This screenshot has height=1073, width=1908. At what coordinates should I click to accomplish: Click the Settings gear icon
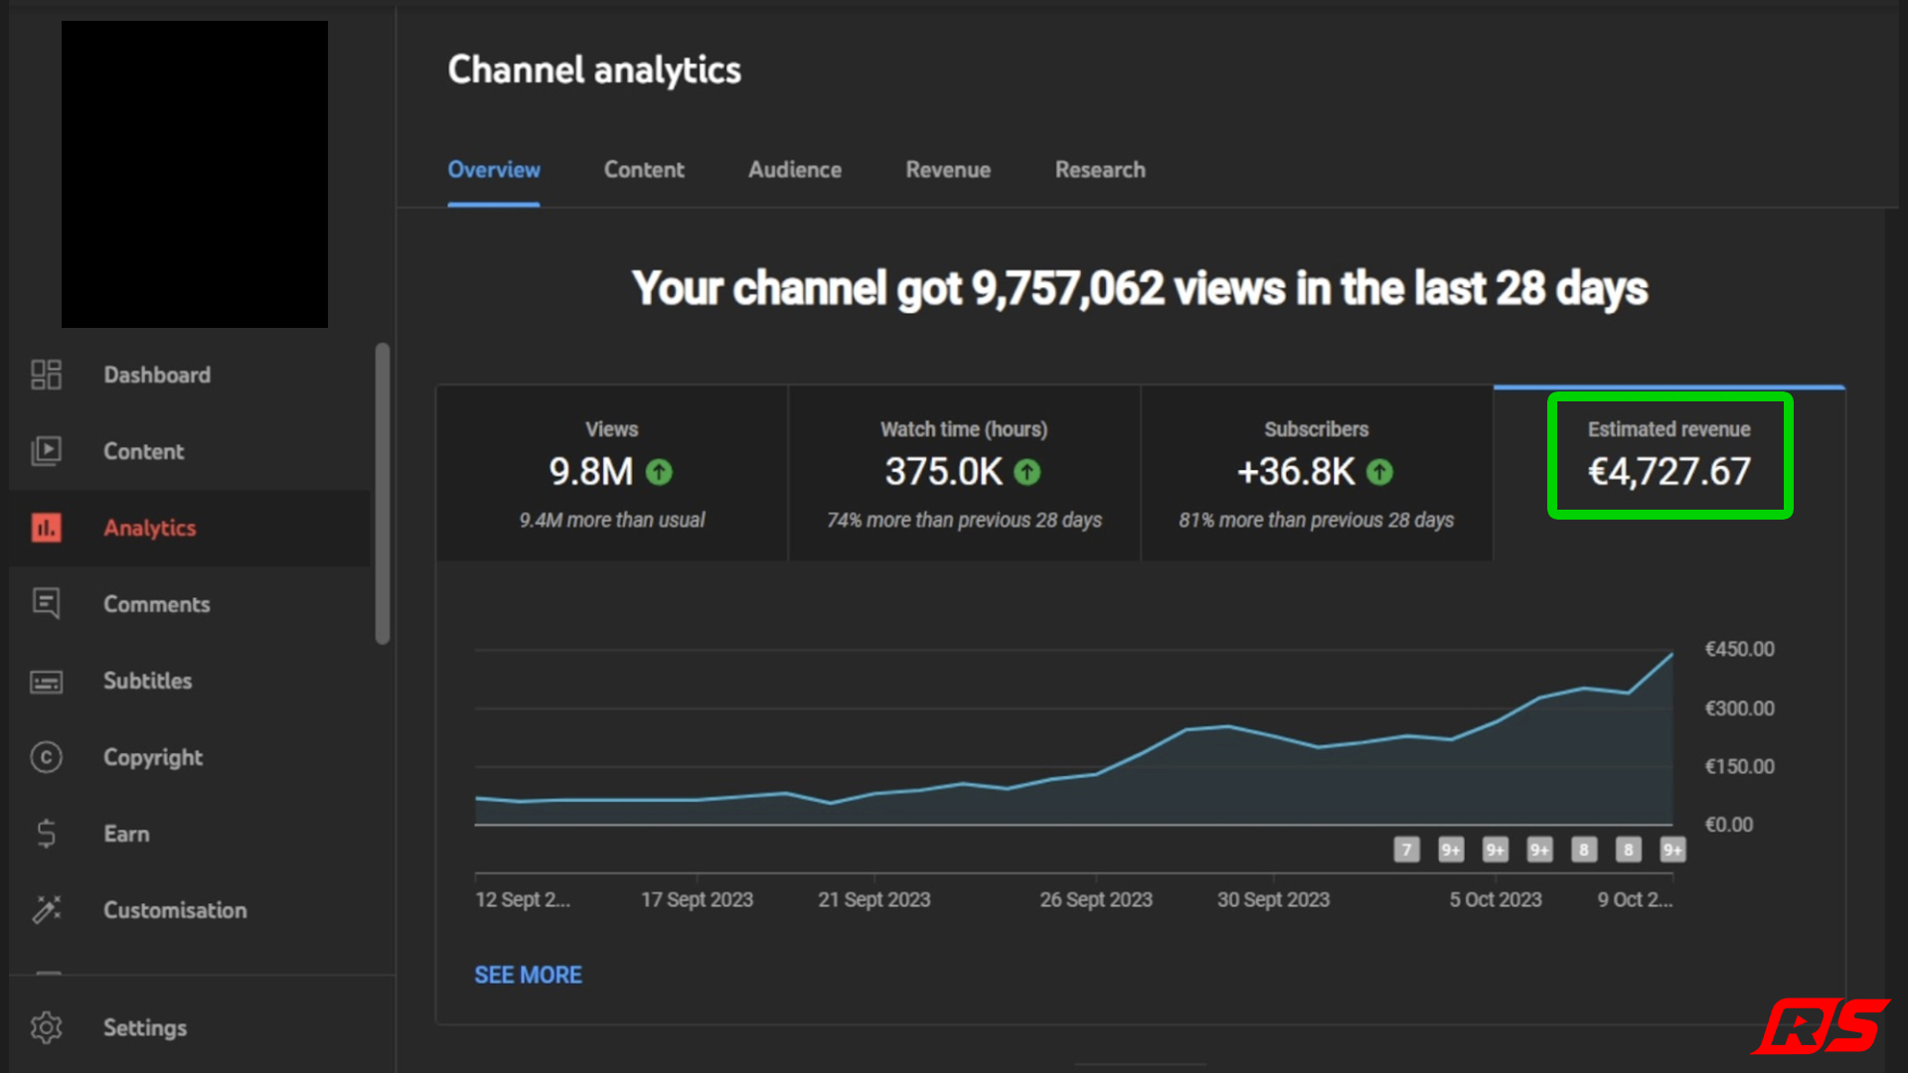(x=46, y=1027)
